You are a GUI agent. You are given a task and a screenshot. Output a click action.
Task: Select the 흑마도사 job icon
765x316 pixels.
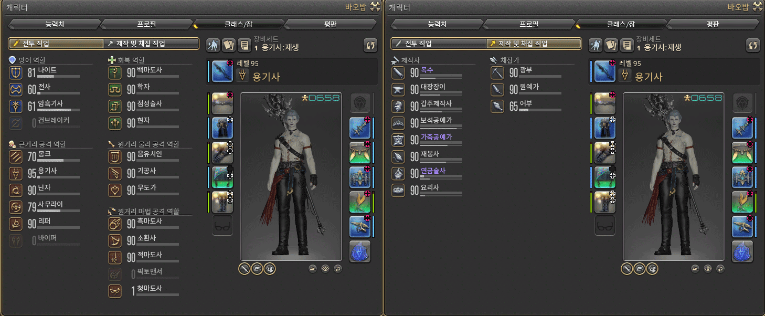coord(115,224)
